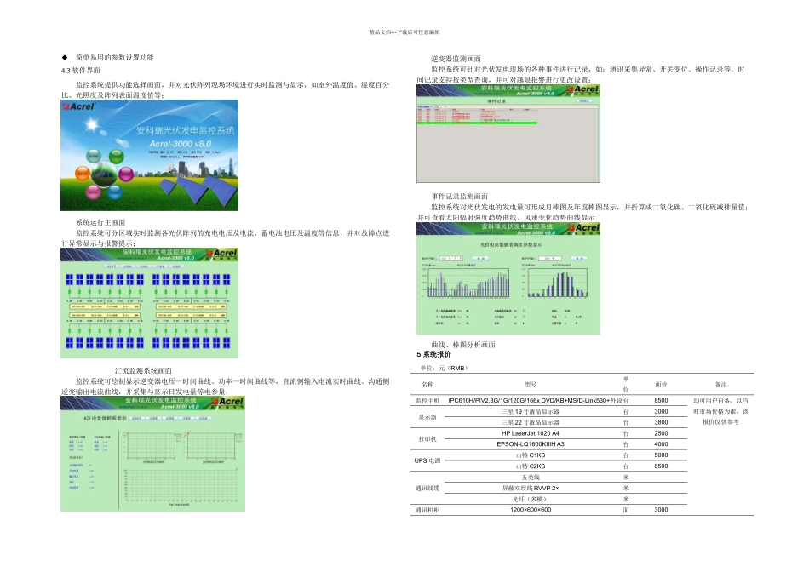Click the purple sphere on splash image
Viewport: 809px width, 572px height.
click(126, 174)
